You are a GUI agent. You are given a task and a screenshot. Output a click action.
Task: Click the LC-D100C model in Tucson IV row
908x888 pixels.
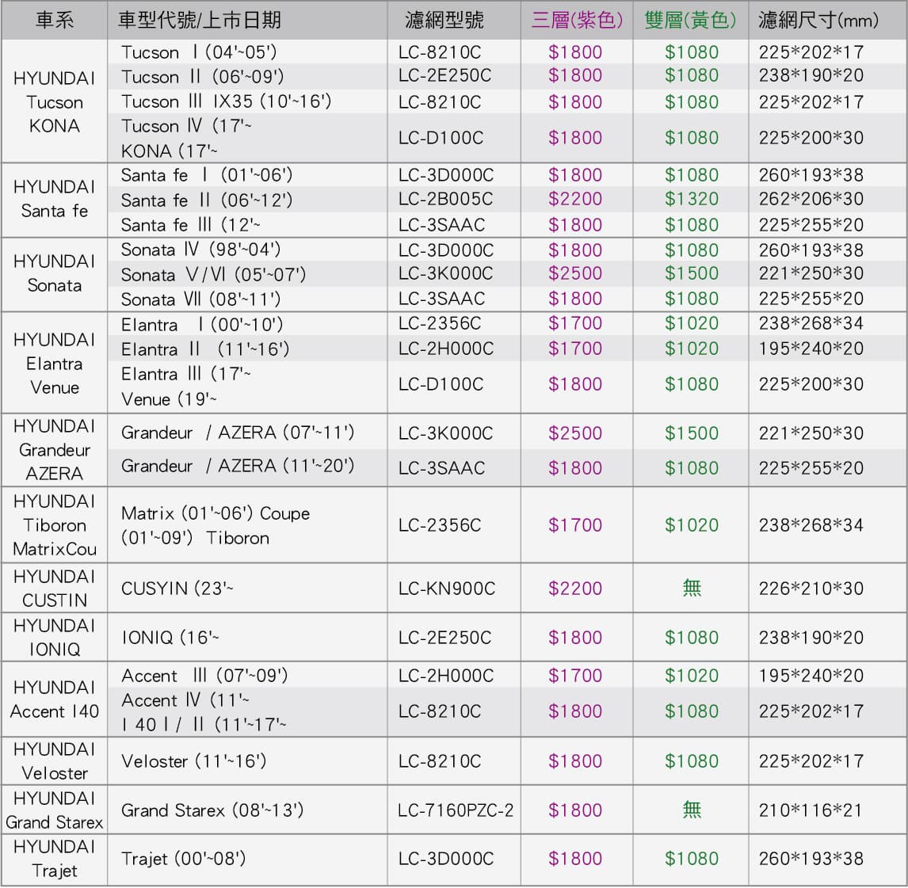441,138
